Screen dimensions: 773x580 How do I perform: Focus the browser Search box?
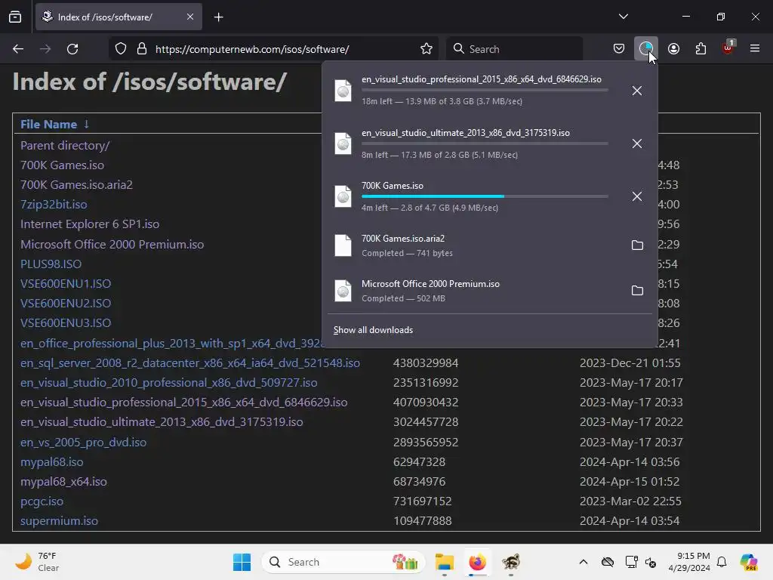pos(514,49)
